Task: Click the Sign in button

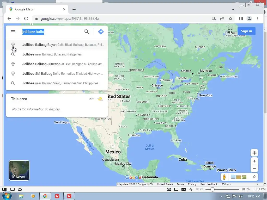Action: [x=246, y=31]
